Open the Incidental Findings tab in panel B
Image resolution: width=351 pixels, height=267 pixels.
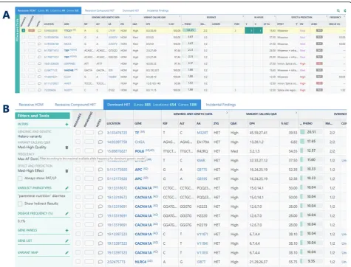[x=221, y=105]
